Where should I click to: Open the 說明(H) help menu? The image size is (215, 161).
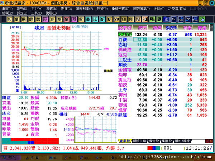[51, 13]
